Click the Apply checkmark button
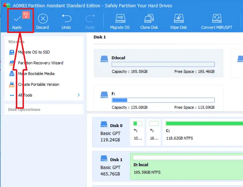This screenshot has height=187, width=243. coord(17,22)
